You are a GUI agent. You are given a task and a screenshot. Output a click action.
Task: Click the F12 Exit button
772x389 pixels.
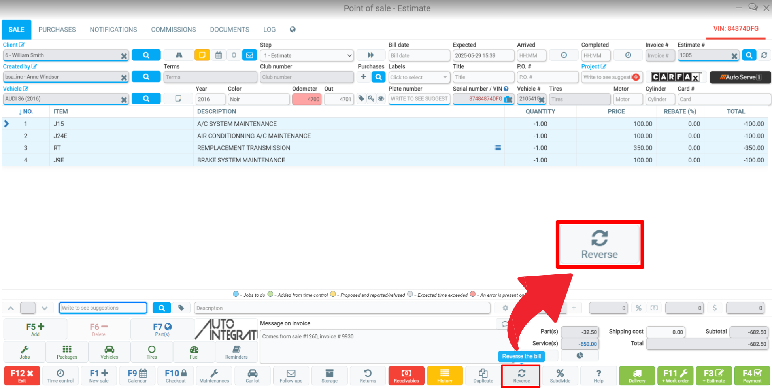coord(22,376)
